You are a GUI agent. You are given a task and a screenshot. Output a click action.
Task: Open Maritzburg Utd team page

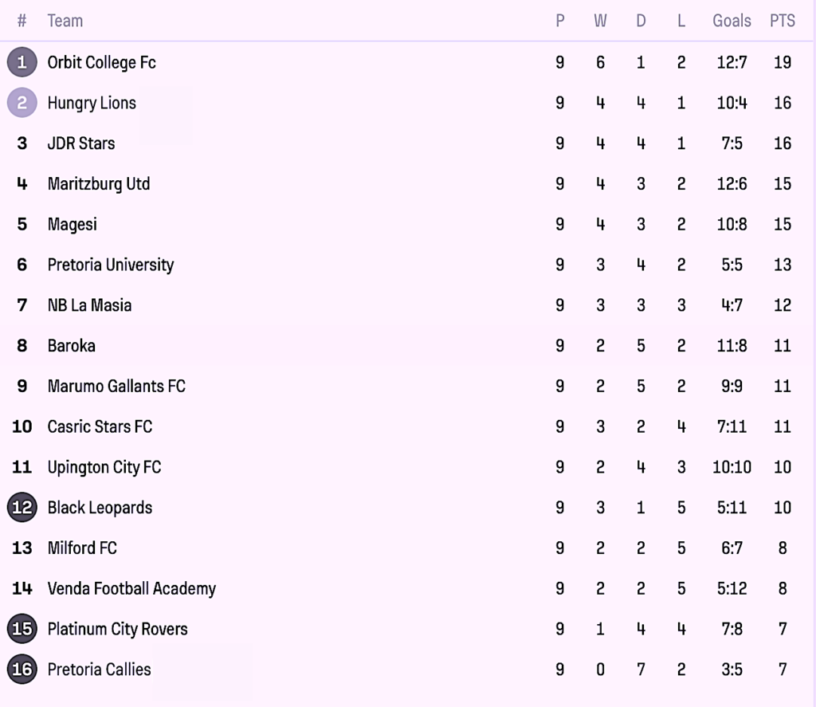pyautogui.click(x=99, y=184)
